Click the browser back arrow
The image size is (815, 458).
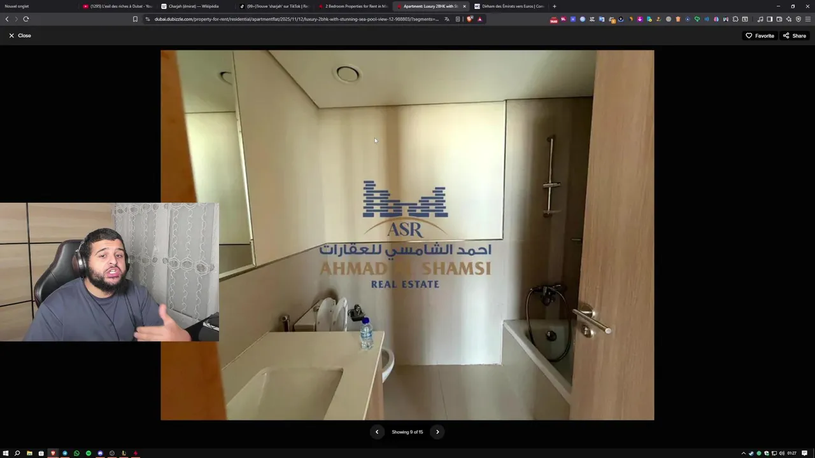click(x=7, y=19)
